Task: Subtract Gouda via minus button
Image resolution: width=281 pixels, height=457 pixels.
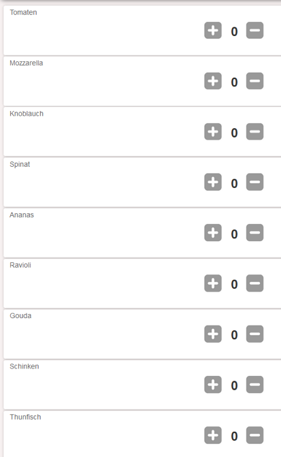Action: click(x=254, y=334)
